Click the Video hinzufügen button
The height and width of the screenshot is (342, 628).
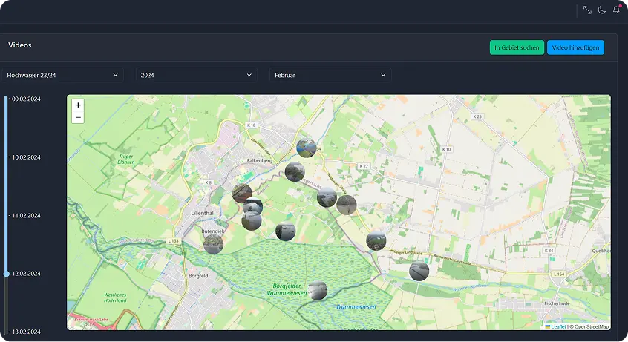[575, 47]
